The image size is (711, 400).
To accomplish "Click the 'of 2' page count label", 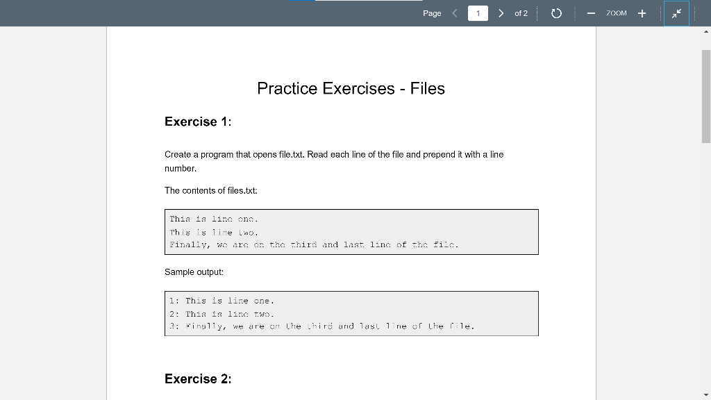I will [522, 12].
